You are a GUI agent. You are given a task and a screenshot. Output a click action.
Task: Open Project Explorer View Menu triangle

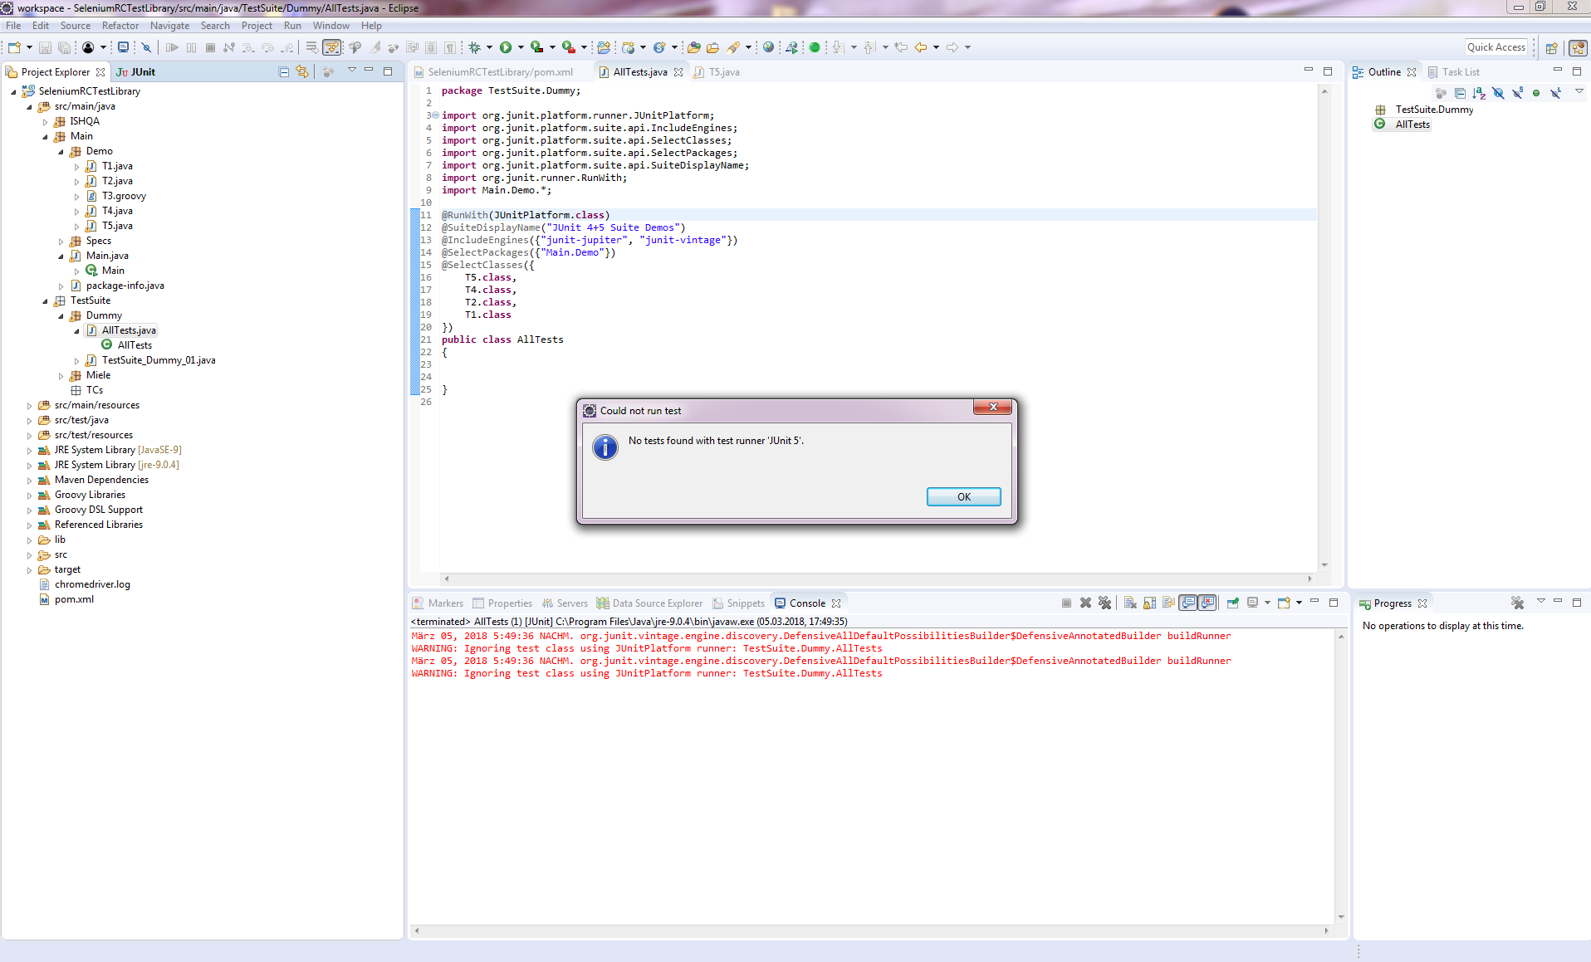click(x=351, y=71)
